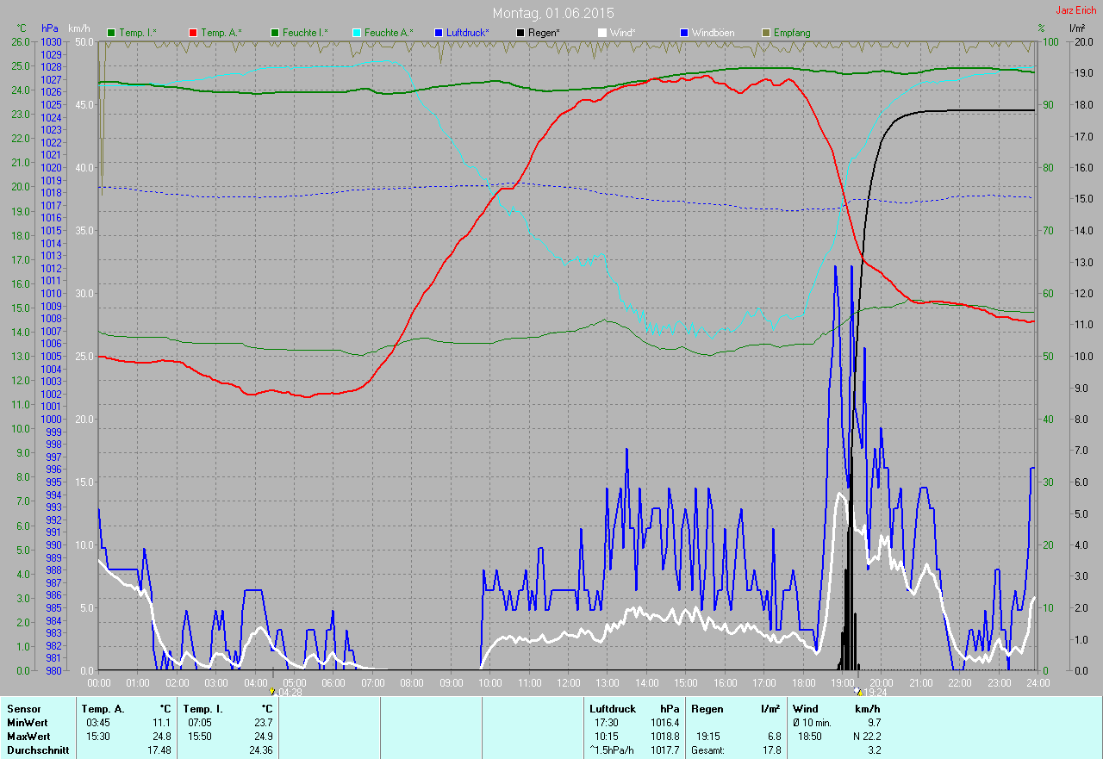Click the maximum air pressure value 1018.8
The width and height of the screenshot is (1103, 759).
point(664,737)
